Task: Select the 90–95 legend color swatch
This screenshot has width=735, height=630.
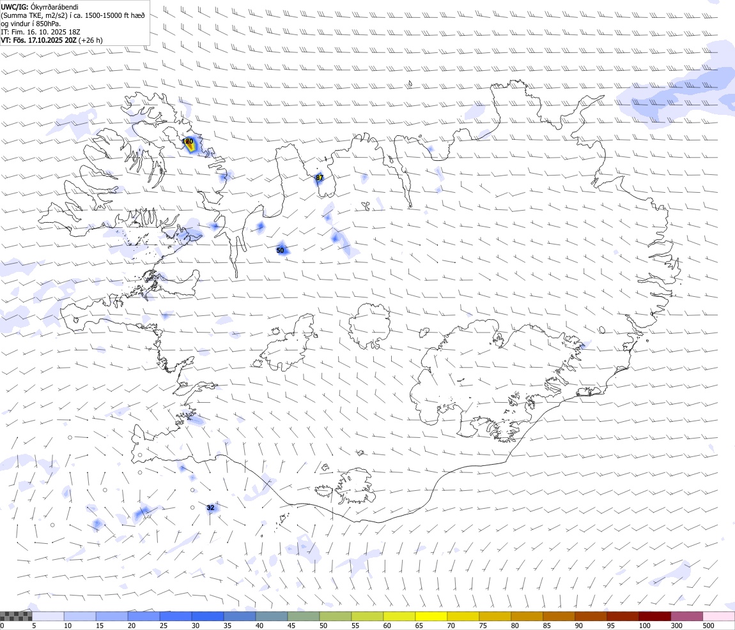Action: [591, 616]
